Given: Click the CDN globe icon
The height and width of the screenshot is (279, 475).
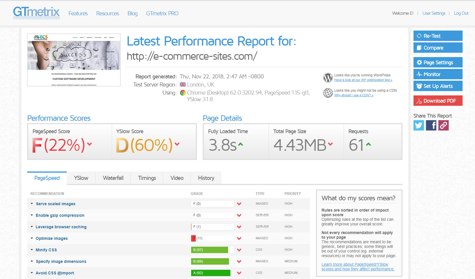Looking at the screenshot, I should tap(328, 93).
